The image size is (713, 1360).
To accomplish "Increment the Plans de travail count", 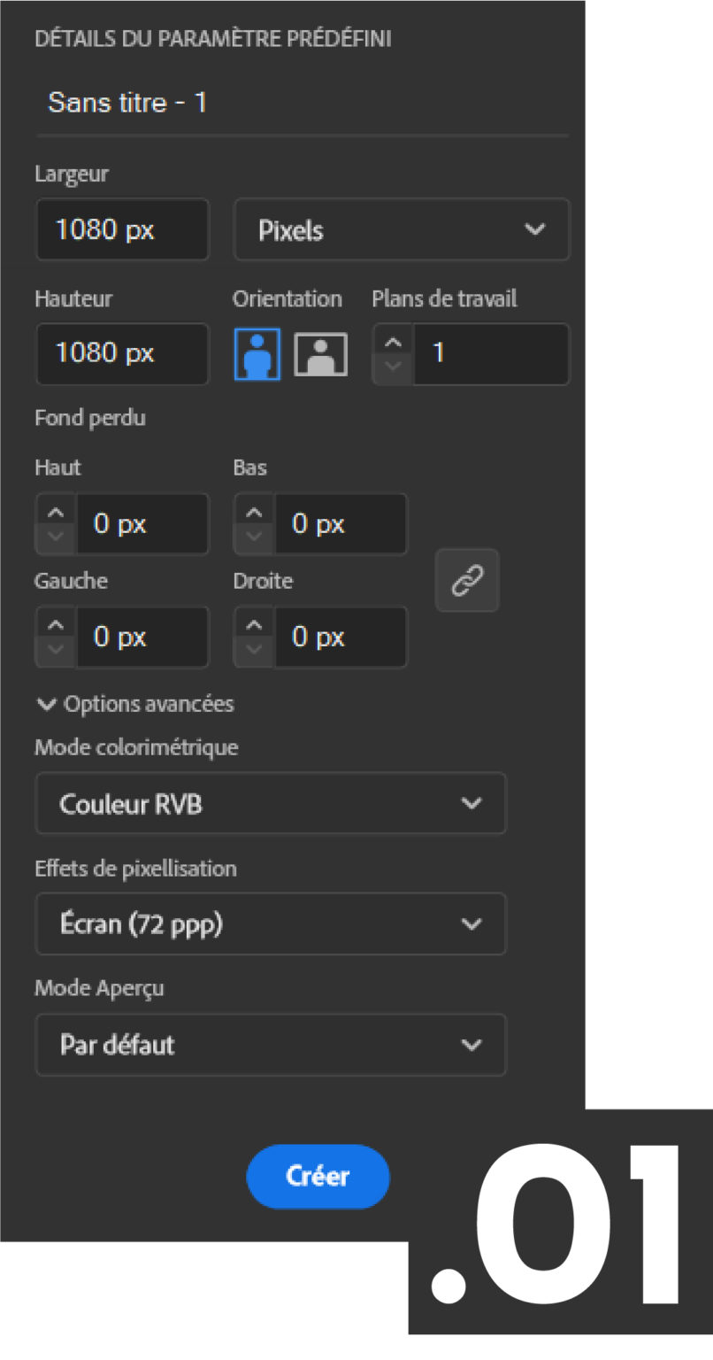I will coord(392,344).
